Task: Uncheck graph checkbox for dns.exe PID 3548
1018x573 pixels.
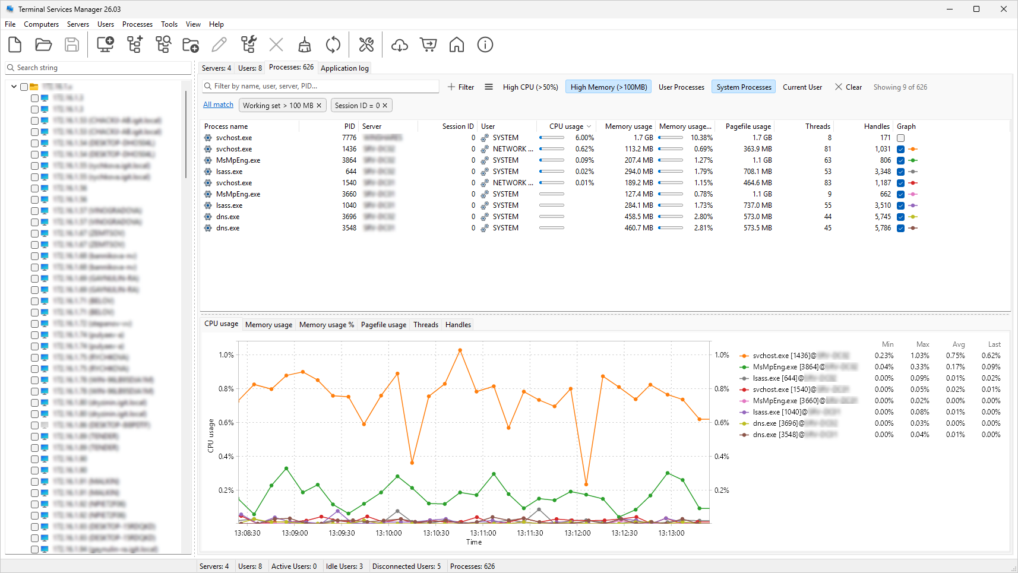Action: coord(900,228)
